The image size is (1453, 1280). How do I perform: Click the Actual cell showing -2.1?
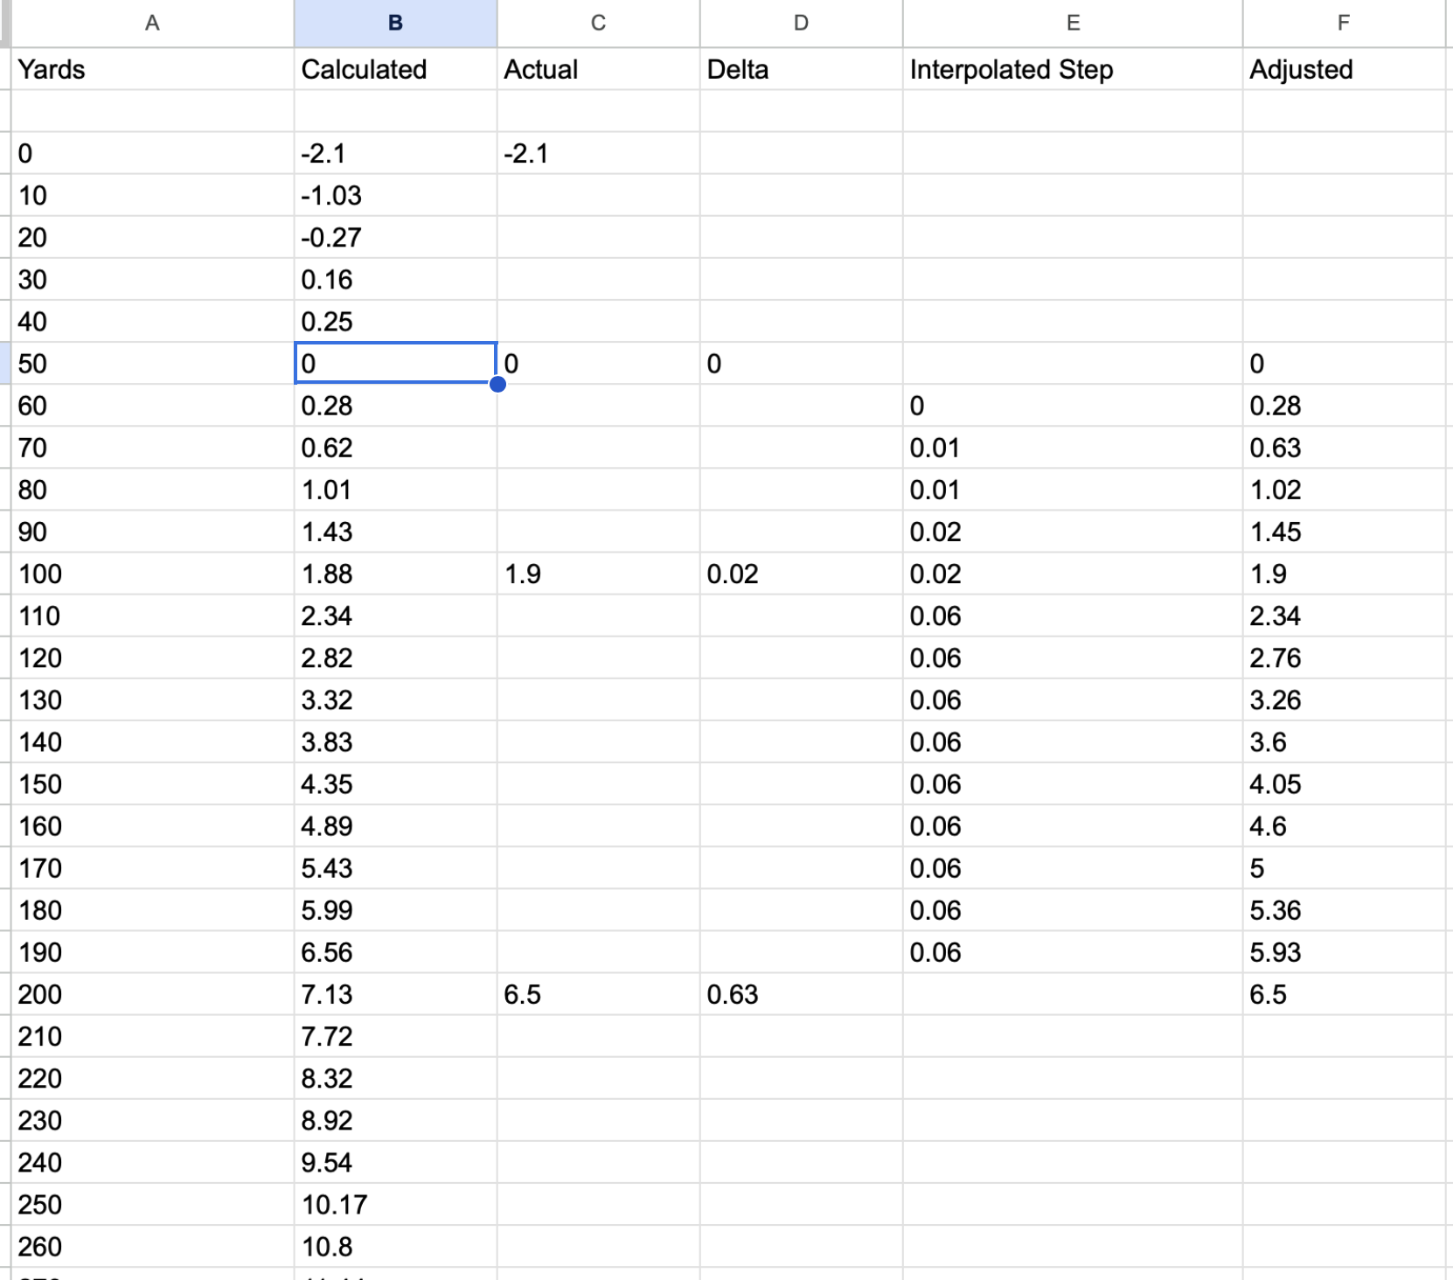pos(598,154)
